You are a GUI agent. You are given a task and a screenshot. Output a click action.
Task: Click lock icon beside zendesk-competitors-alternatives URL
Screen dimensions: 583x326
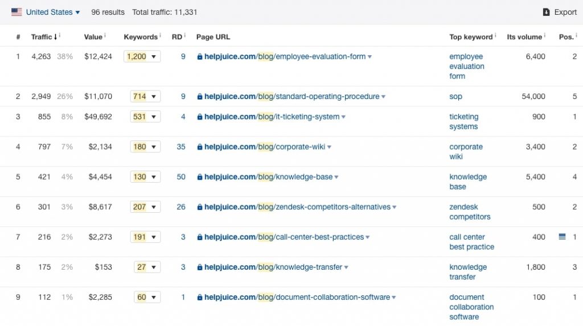[x=200, y=208]
